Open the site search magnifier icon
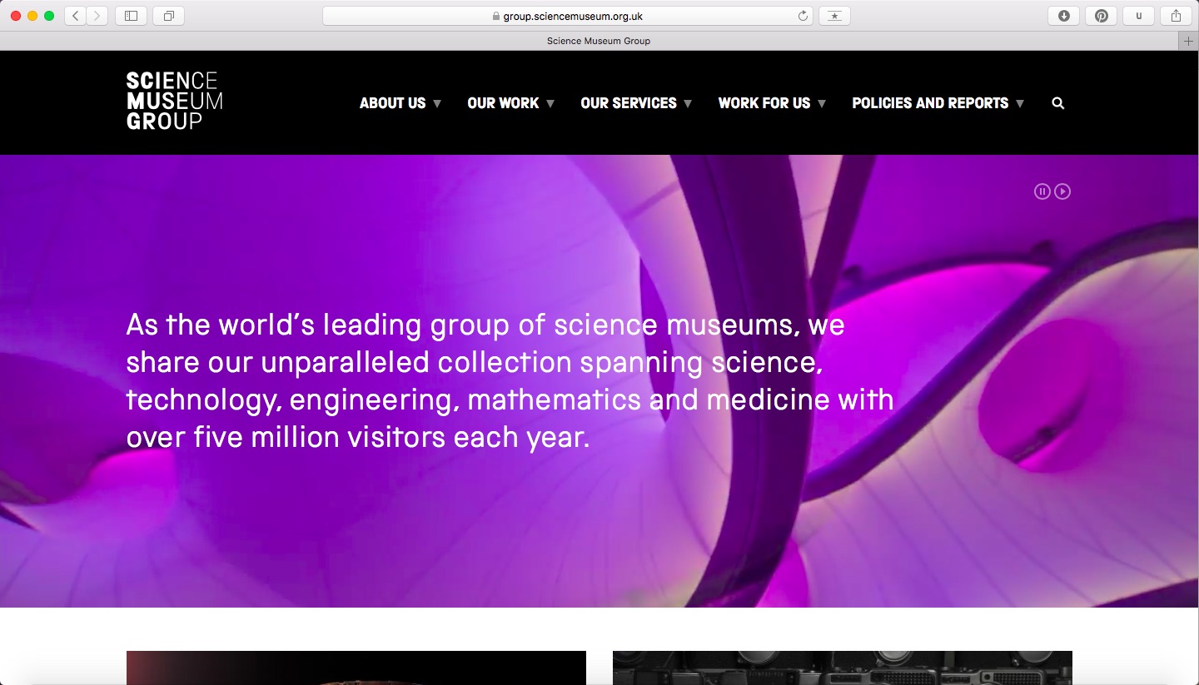1199x685 pixels. (1057, 102)
